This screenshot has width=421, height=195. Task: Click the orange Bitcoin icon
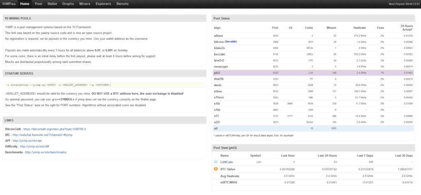(x=216, y=169)
